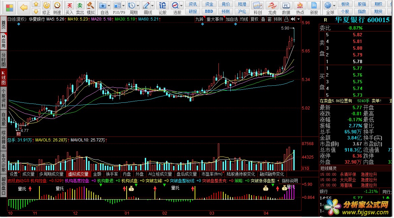Go back with the yellow left arrow
Image resolution: width=394 pixels, height=218 pixels.
point(23,8)
